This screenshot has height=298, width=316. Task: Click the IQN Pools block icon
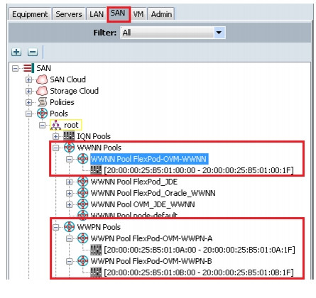point(69,136)
